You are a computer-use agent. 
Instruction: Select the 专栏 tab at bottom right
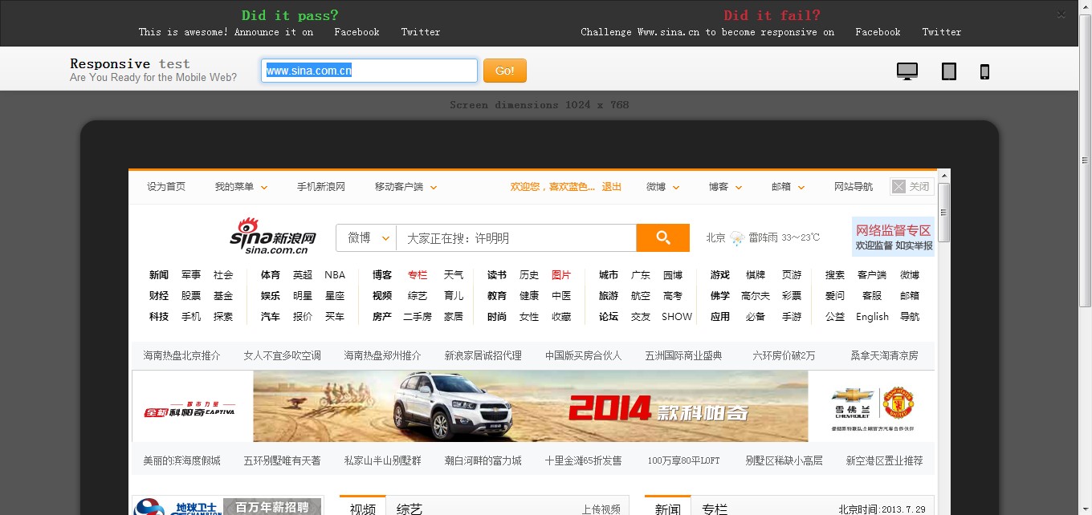(x=715, y=508)
